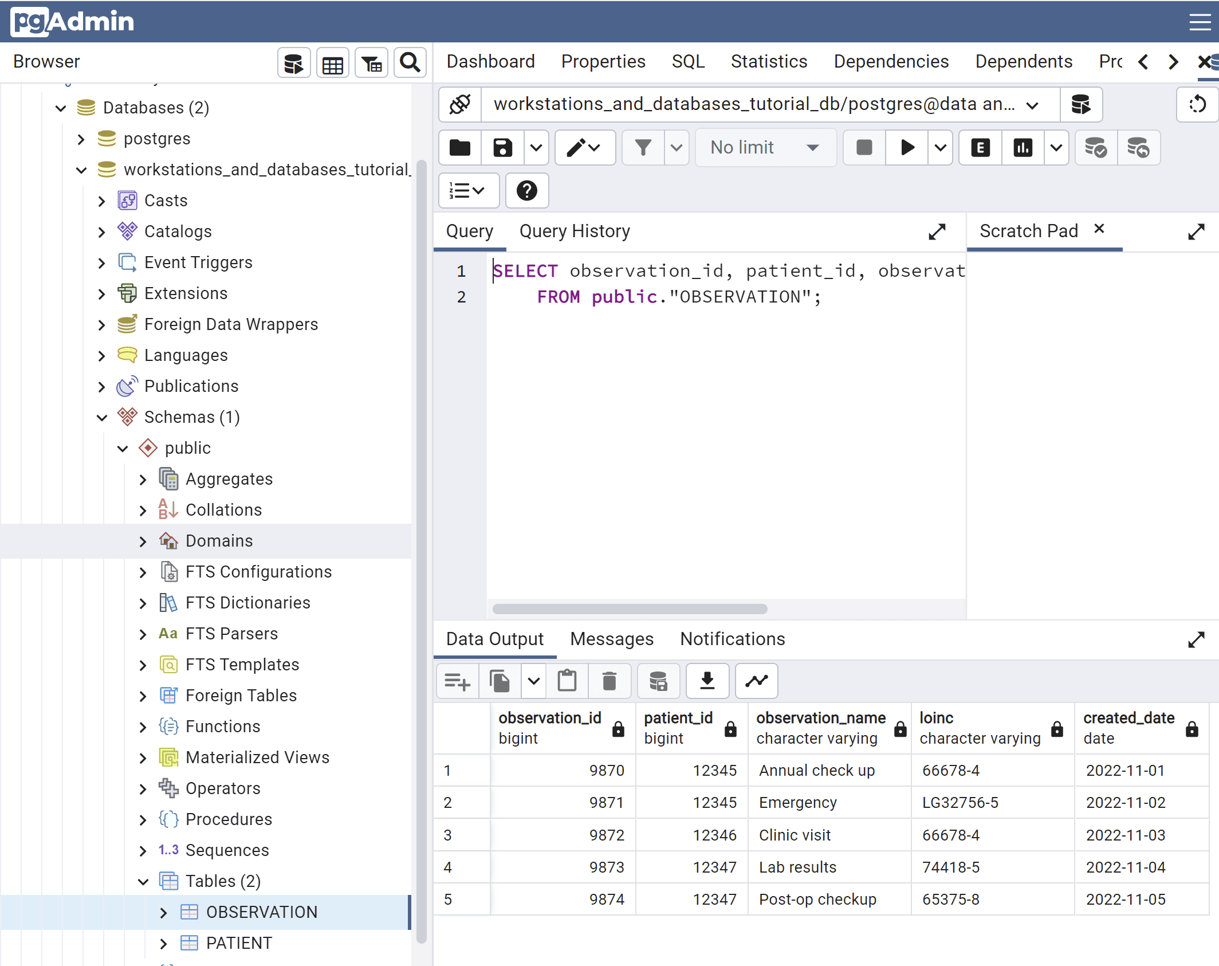This screenshot has width=1219, height=966.
Task: Switch to the Query History tab
Action: tap(574, 231)
